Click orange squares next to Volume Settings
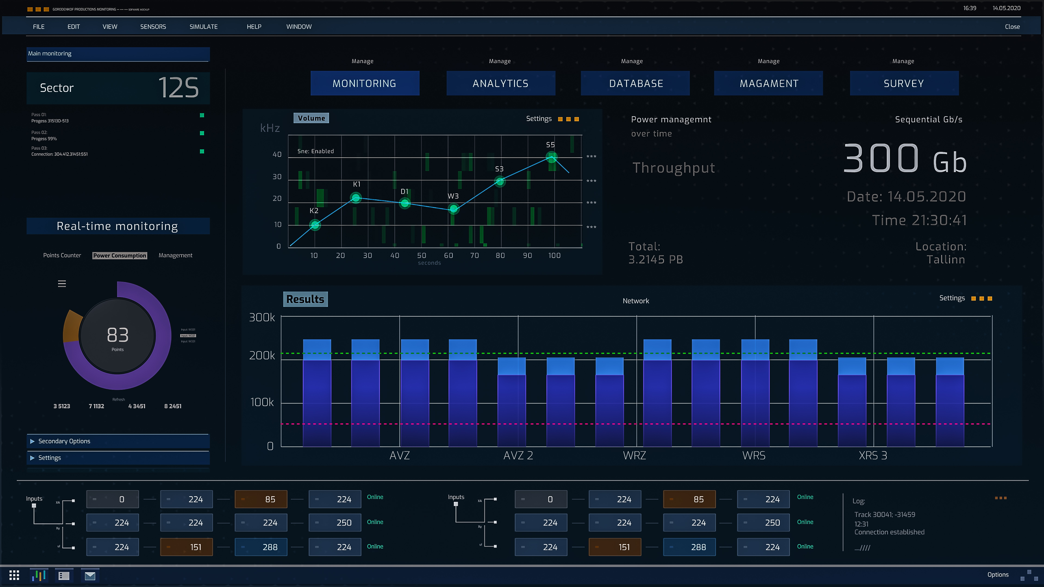 [568, 119]
